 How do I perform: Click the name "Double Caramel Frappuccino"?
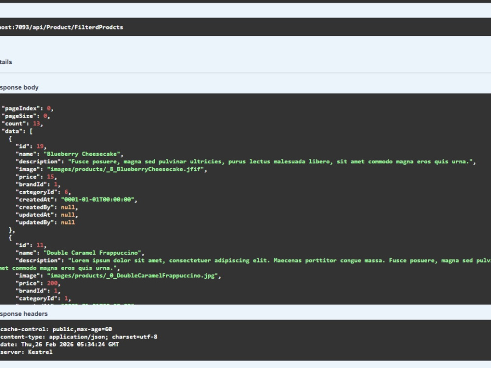click(92, 253)
